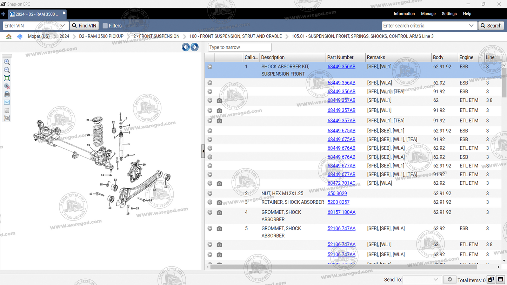Open the Manage menu
Screen dimensions: 507x285
(x=428, y=14)
